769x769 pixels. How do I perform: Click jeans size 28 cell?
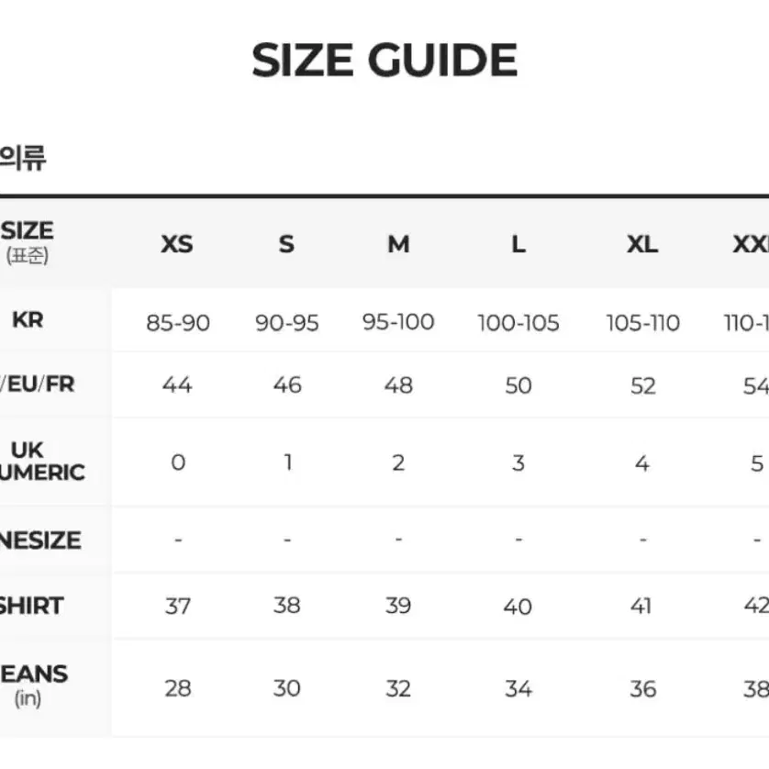coord(177,688)
